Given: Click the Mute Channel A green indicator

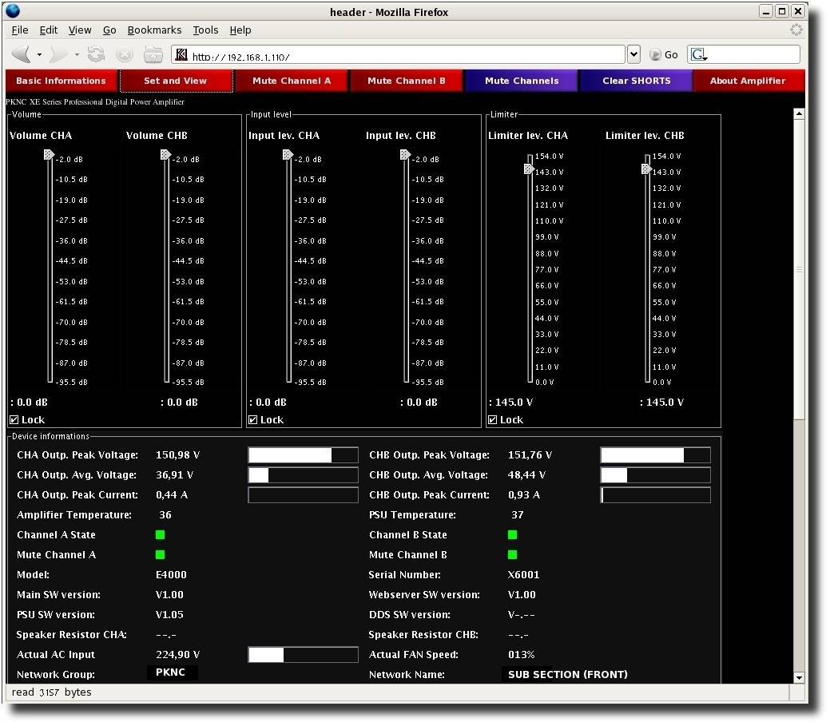Looking at the screenshot, I should (160, 555).
